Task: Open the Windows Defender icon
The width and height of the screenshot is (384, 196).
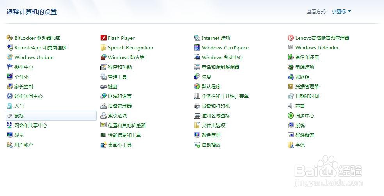Action: tap(291, 47)
